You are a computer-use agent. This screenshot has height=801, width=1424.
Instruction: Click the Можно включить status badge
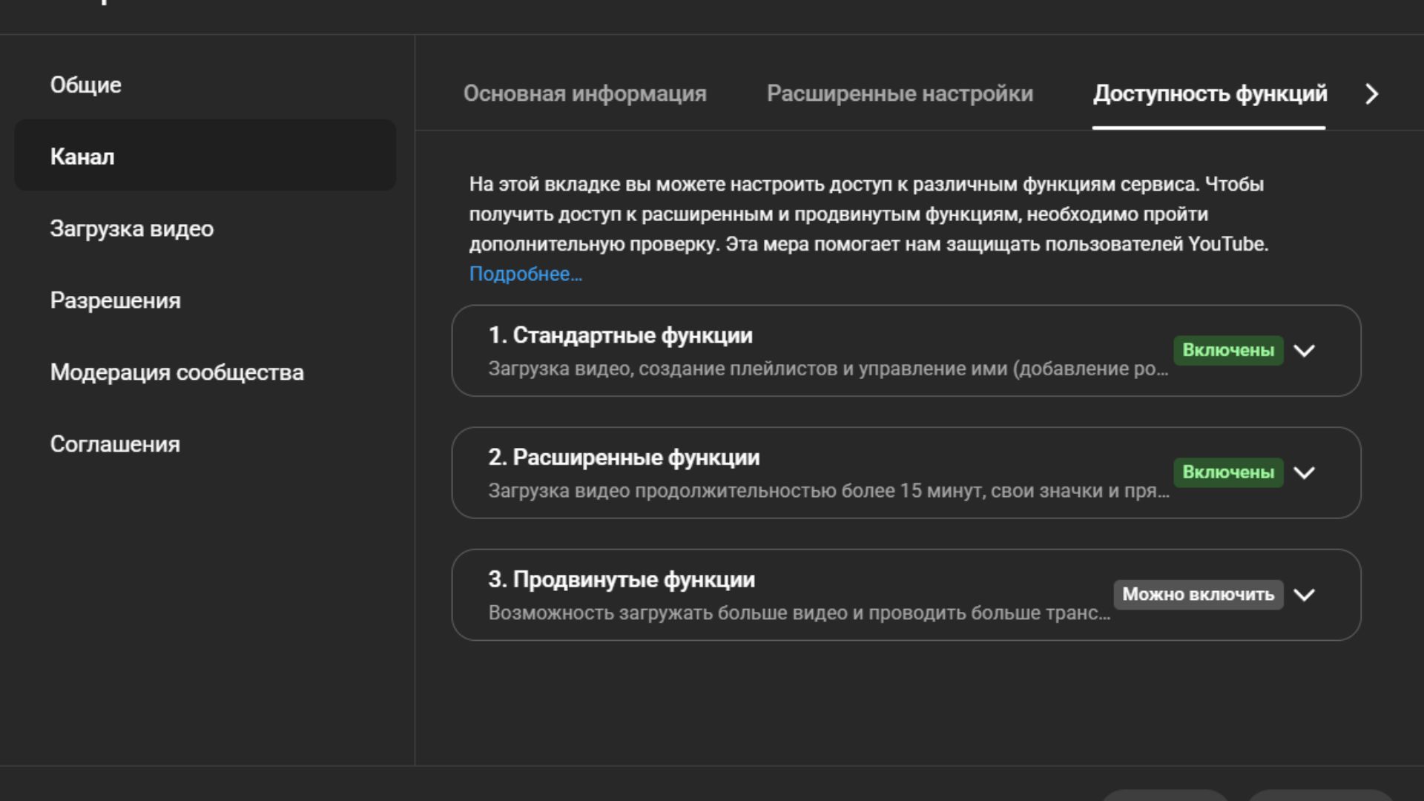[1197, 595]
